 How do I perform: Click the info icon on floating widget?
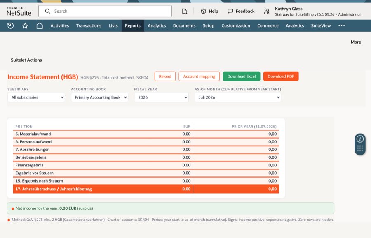(360, 139)
